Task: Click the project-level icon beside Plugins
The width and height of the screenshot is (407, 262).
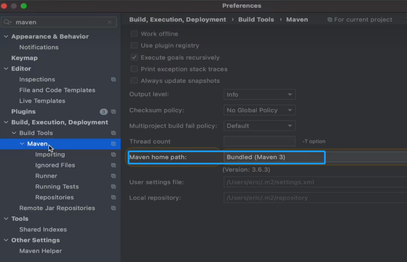Action: (113, 112)
